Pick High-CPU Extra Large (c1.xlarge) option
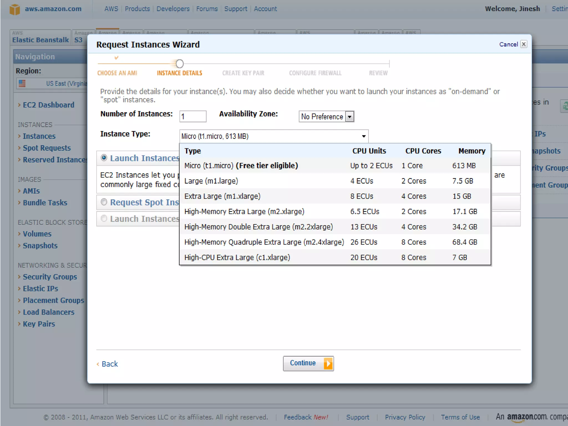 point(237,257)
